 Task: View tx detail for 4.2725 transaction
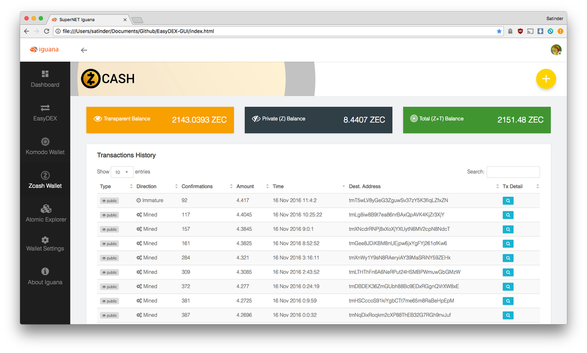[x=508, y=301]
